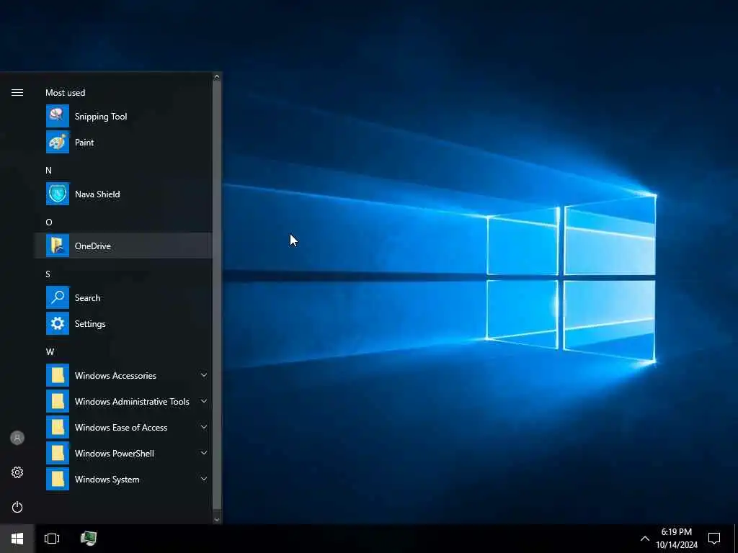738x553 pixels.
Task: Click the Windows Accessories folder icon
Action: click(x=58, y=375)
